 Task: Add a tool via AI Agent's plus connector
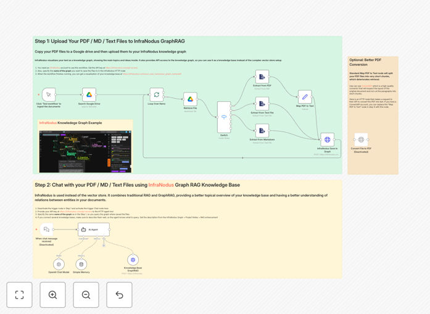tap(104, 246)
